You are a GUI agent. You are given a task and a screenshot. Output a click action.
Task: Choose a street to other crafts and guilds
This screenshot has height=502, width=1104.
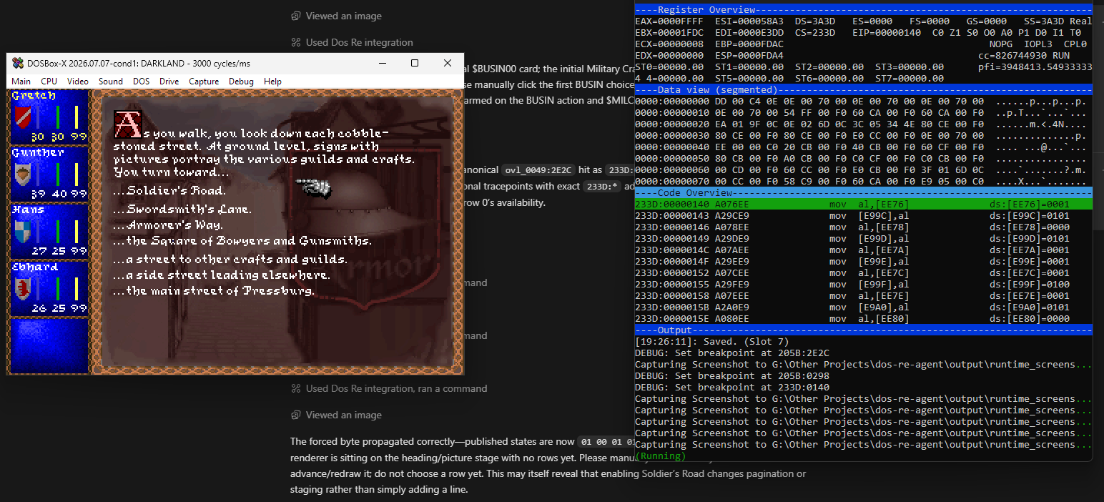230,260
